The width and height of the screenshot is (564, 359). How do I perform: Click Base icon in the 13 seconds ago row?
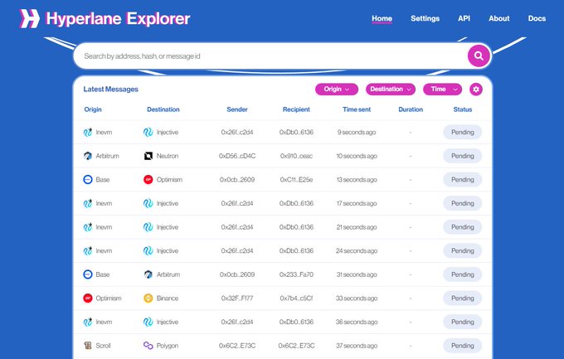[88, 179]
